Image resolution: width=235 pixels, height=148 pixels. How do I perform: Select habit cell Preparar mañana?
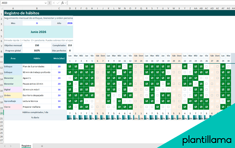pos(37,107)
